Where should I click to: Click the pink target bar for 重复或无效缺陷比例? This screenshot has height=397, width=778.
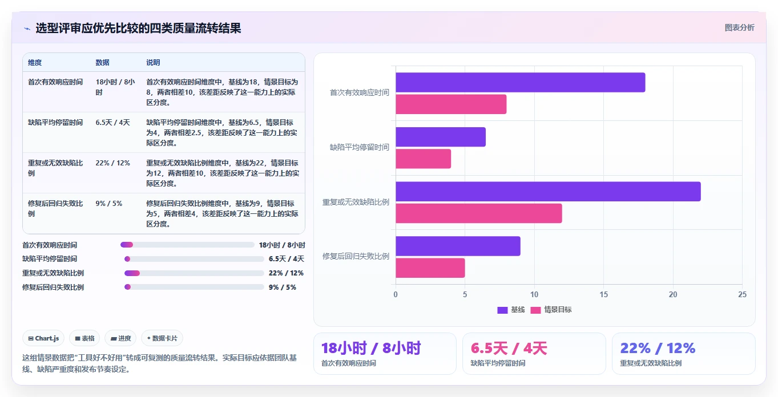pos(479,213)
